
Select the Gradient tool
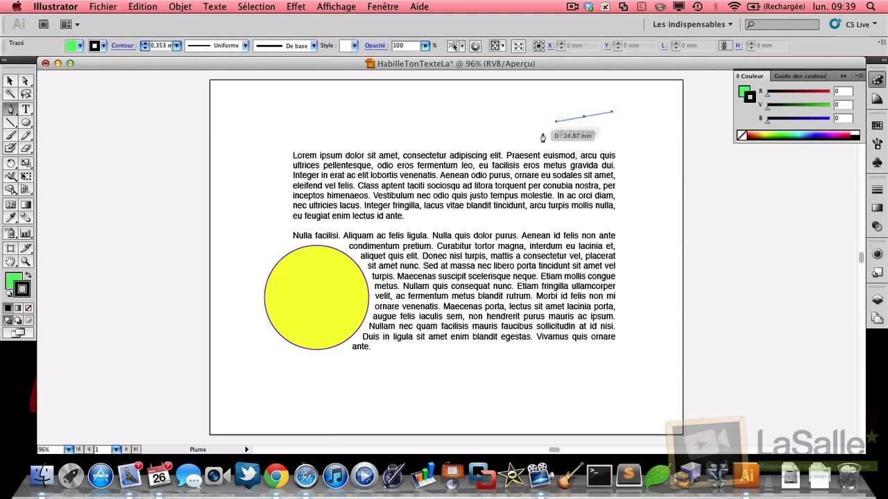pyautogui.click(x=26, y=204)
